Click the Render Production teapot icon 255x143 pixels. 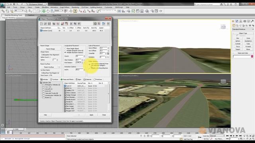coord(161,11)
